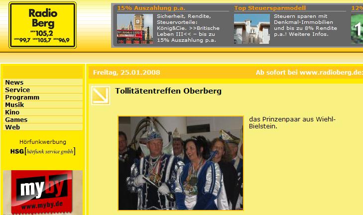Click the HSG hörfunk service gmbh logo

click(43, 151)
